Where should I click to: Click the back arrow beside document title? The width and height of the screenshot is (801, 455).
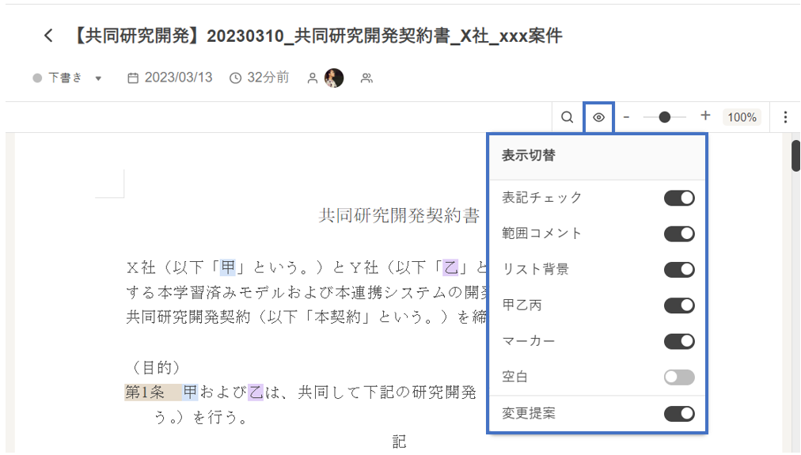click(x=49, y=36)
